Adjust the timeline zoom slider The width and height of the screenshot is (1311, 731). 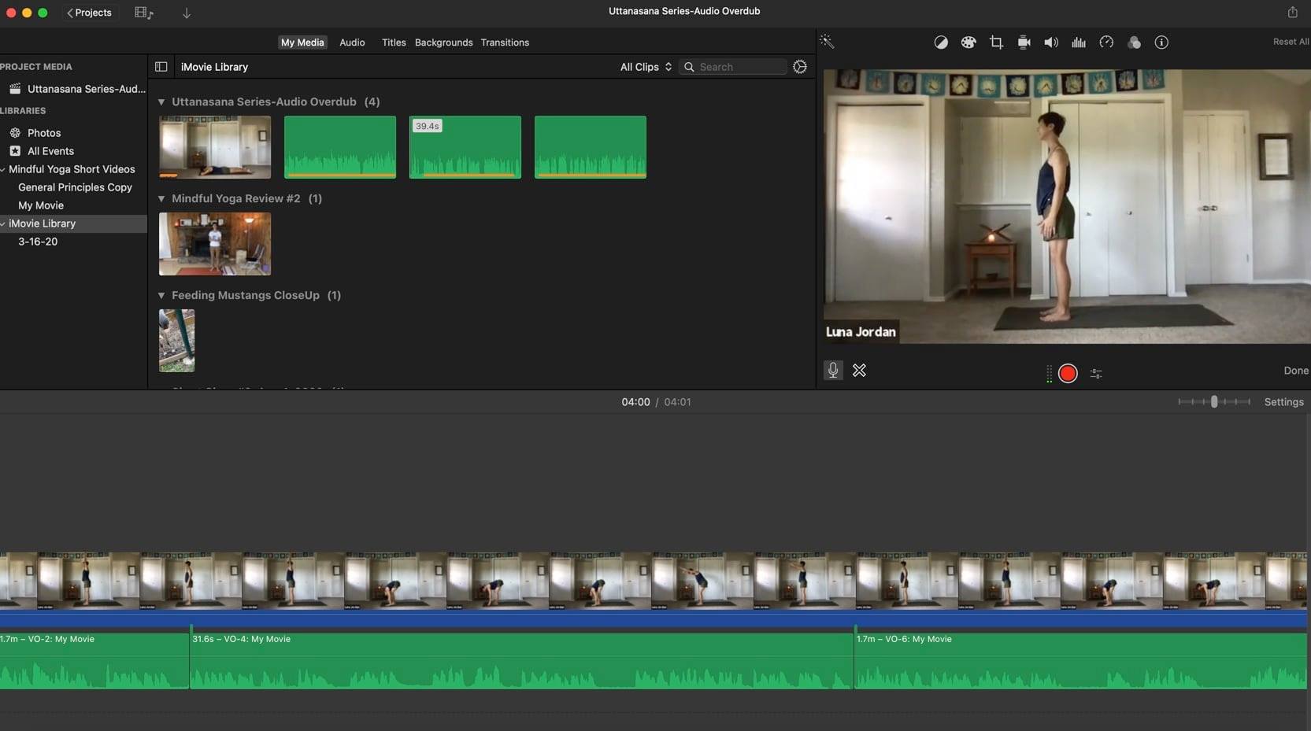pos(1214,402)
